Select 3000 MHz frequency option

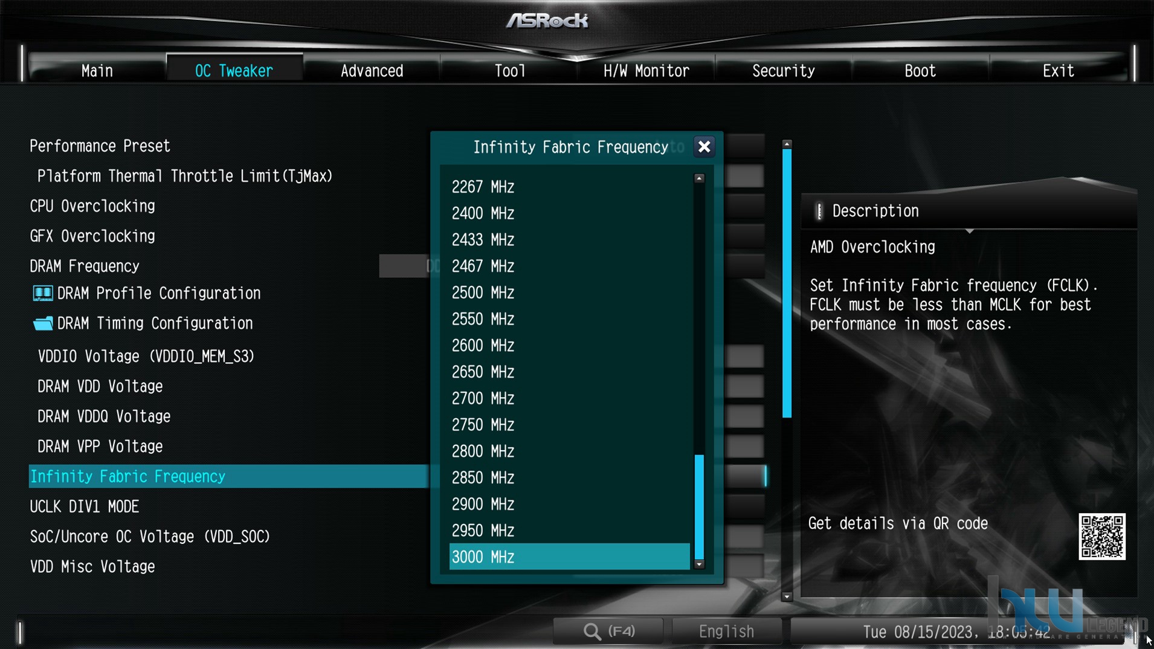click(x=569, y=557)
